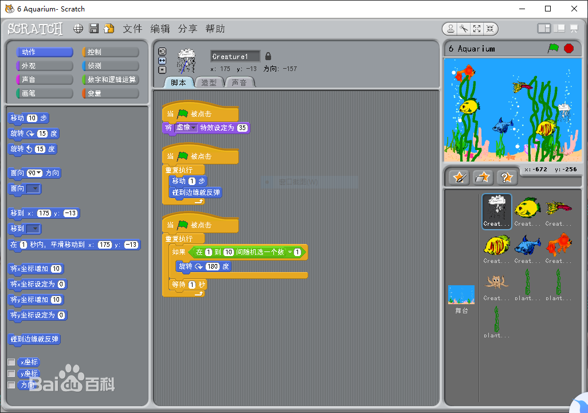Click the sprite name field Creature1
The width and height of the screenshot is (588, 413).
[235, 57]
